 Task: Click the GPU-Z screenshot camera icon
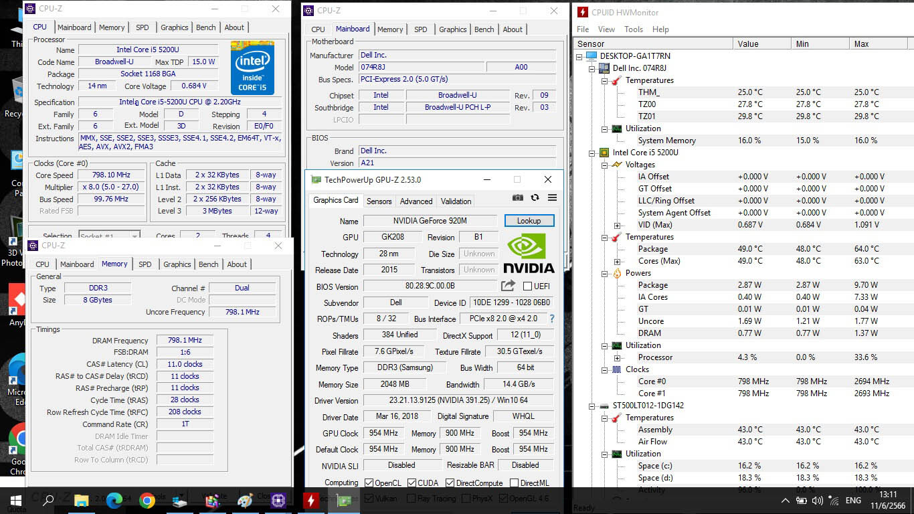tap(518, 198)
